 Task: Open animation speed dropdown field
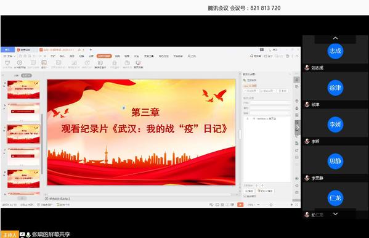click(x=270, y=113)
